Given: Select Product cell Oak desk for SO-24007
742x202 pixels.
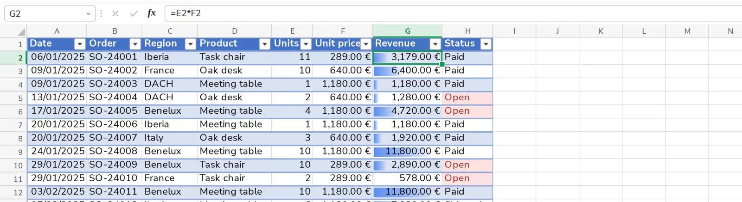Looking at the screenshot, I should coord(235,138).
